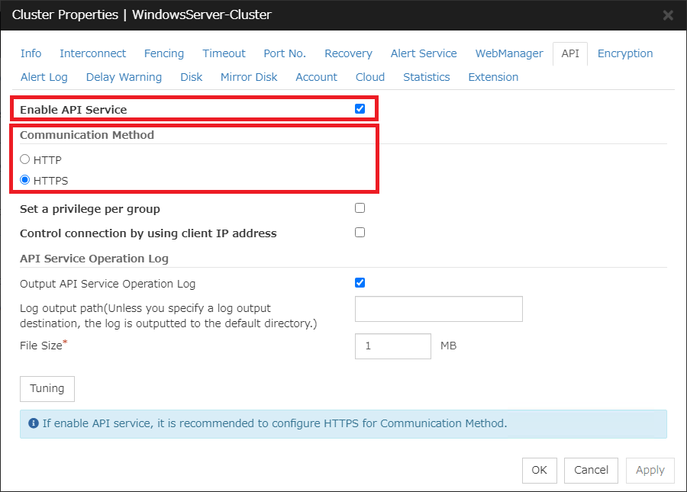Enable Control connection by using client IP address
The image size is (687, 492).
pos(360,232)
